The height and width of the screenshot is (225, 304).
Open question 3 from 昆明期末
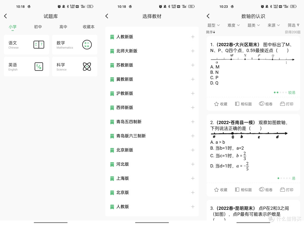pyautogui.click(x=250, y=213)
